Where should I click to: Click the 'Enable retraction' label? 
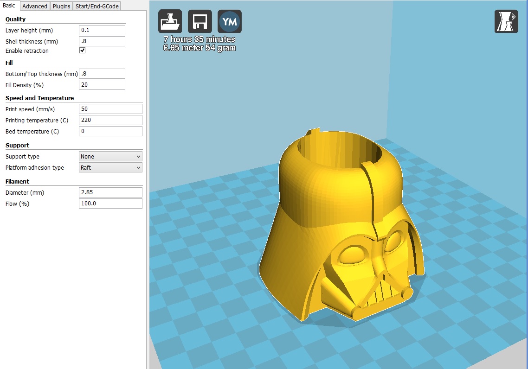(27, 51)
